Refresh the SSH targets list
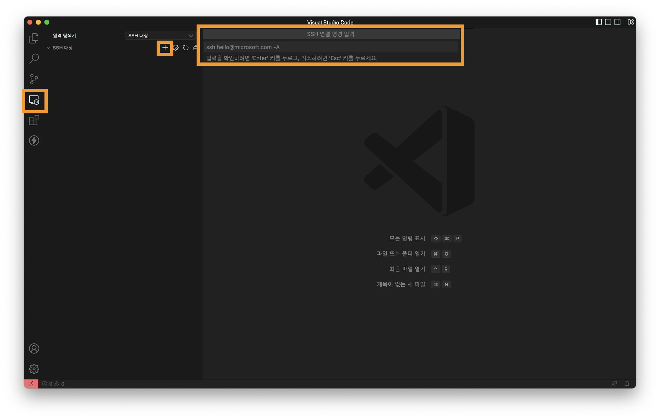 (x=186, y=48)
